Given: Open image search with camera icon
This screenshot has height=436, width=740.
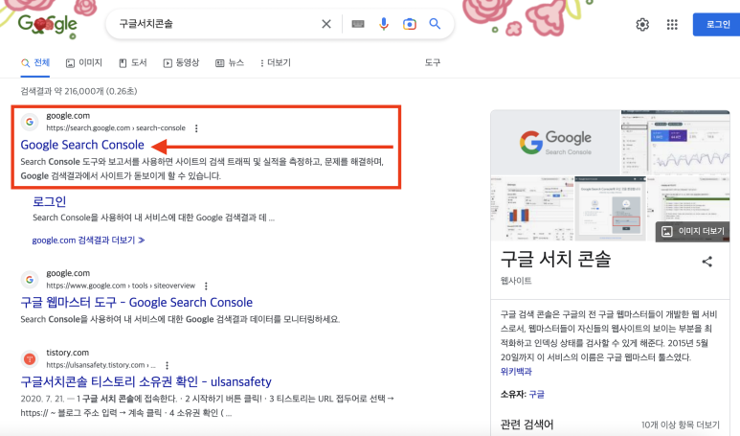Looking at the screenshot, I should pos(409,24).
